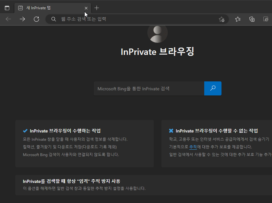Image resolution: width=272 pixels, height=203 pixels.
Task: Click heading InPrivate 브라우징이 수행할 수 없는 작업
Action: [x=217, y=131]
